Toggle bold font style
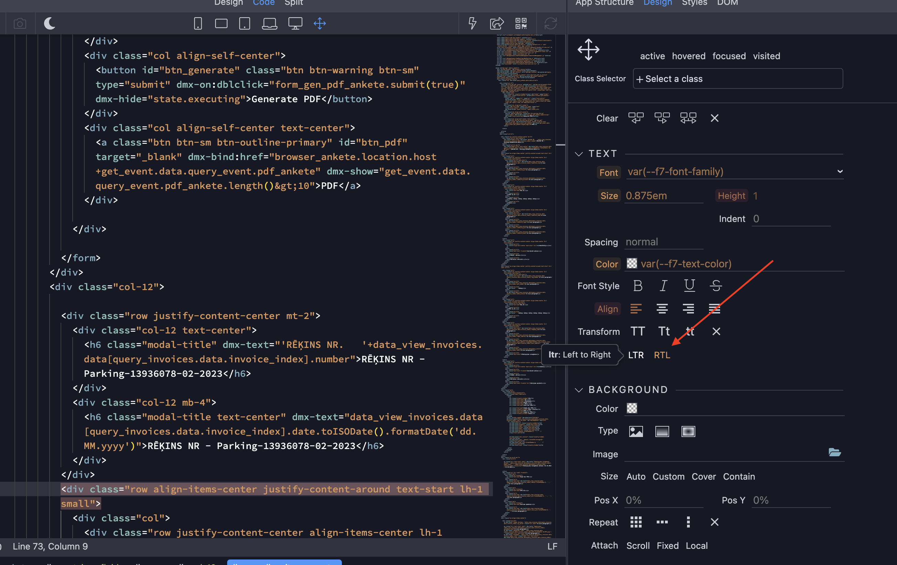897x565 pixels. coord(637,286)
